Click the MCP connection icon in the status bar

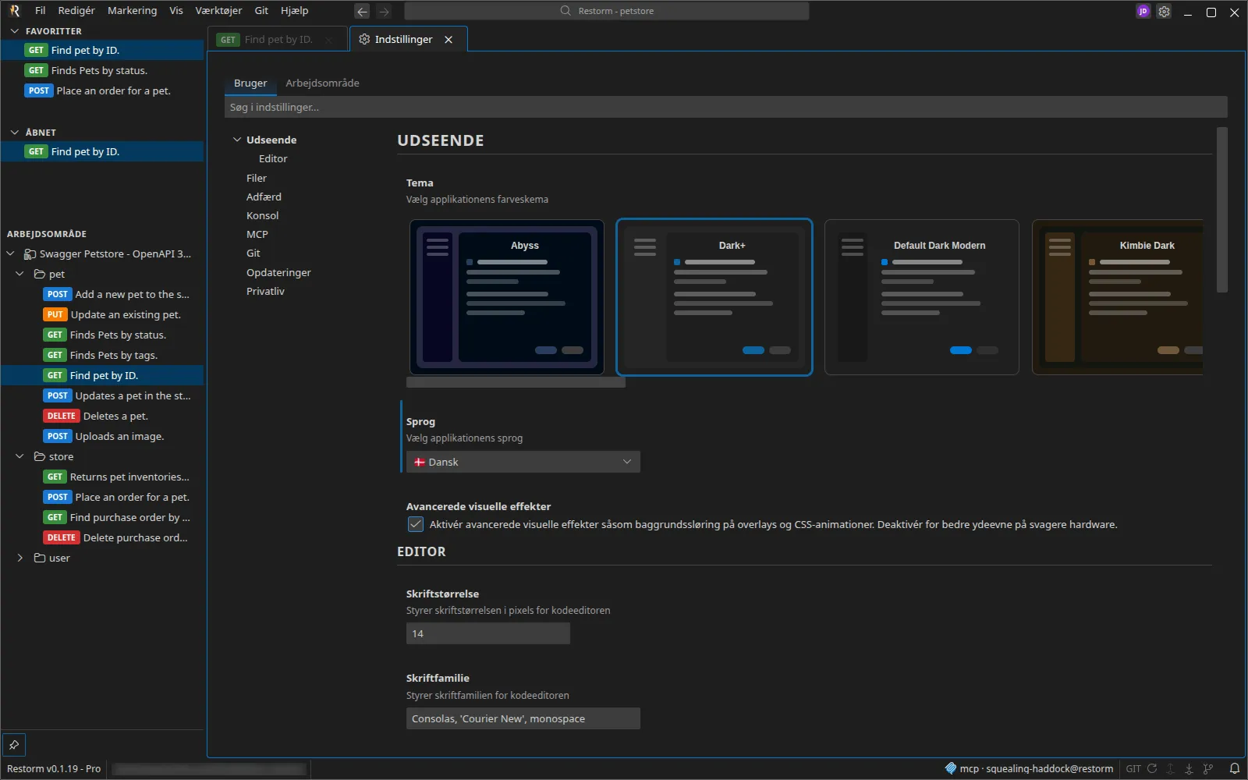[950, 768]
